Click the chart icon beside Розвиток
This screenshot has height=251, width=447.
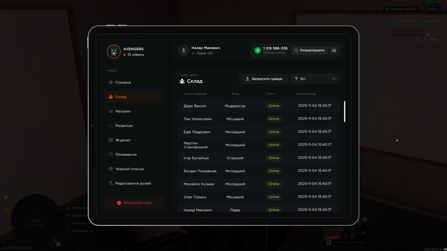pos(111,125)
